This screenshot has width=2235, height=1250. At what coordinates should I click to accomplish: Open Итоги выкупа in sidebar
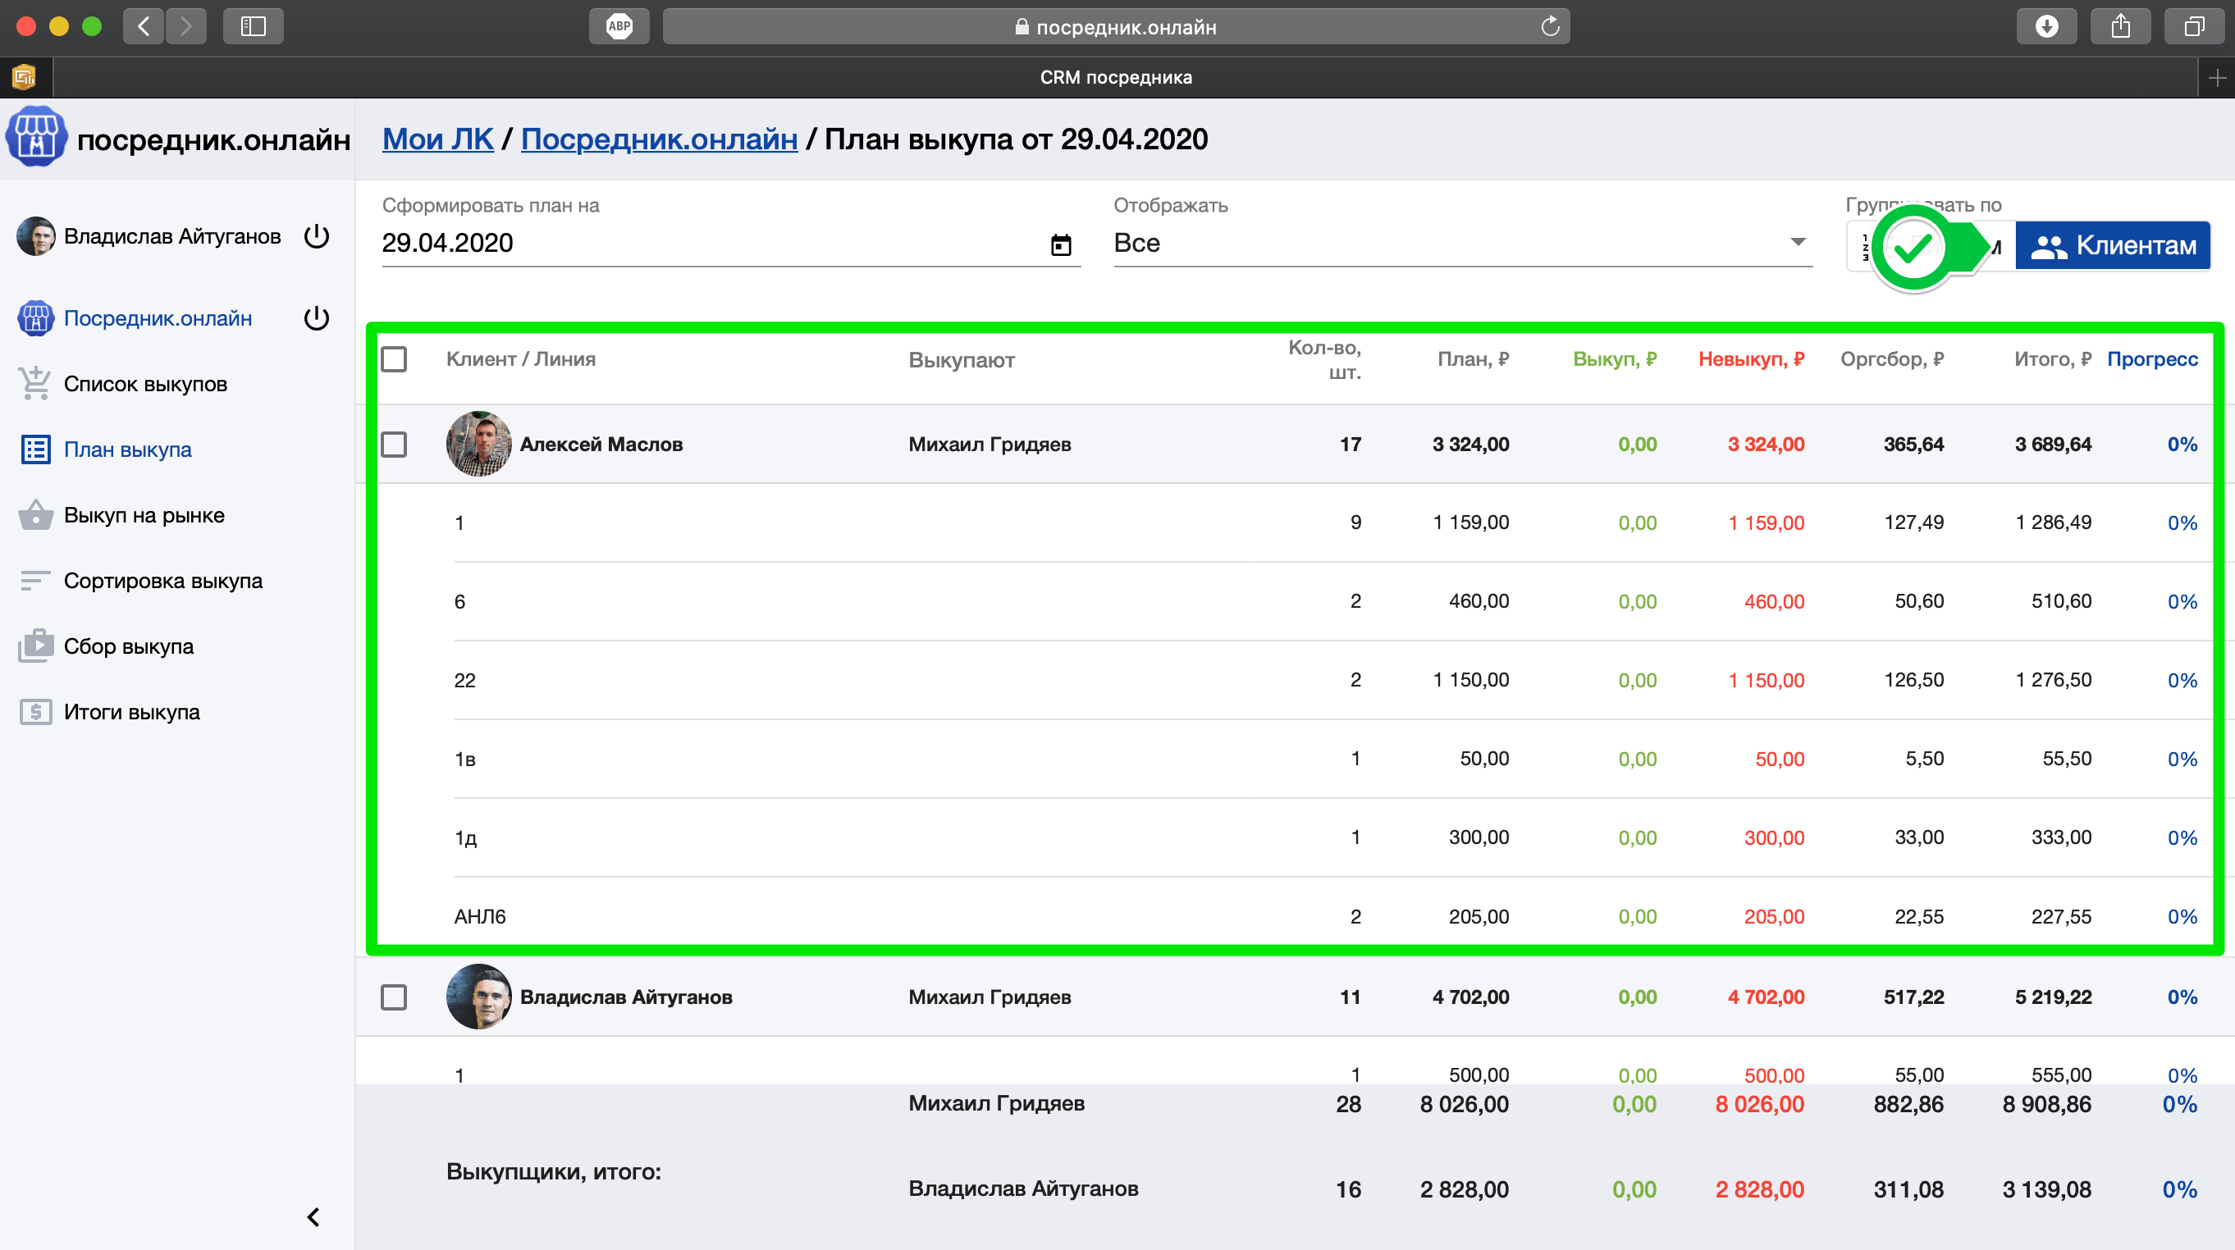(x=131, y=712)
